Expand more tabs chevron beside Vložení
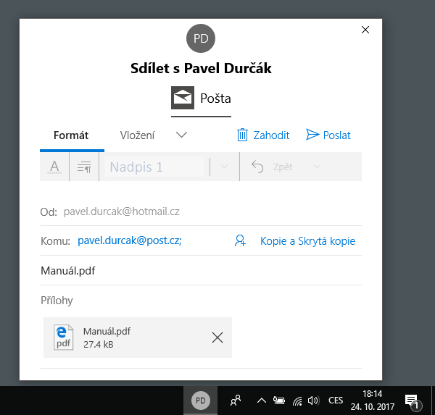Viewport: 435px width, 415px height. [x=182, y=135]
